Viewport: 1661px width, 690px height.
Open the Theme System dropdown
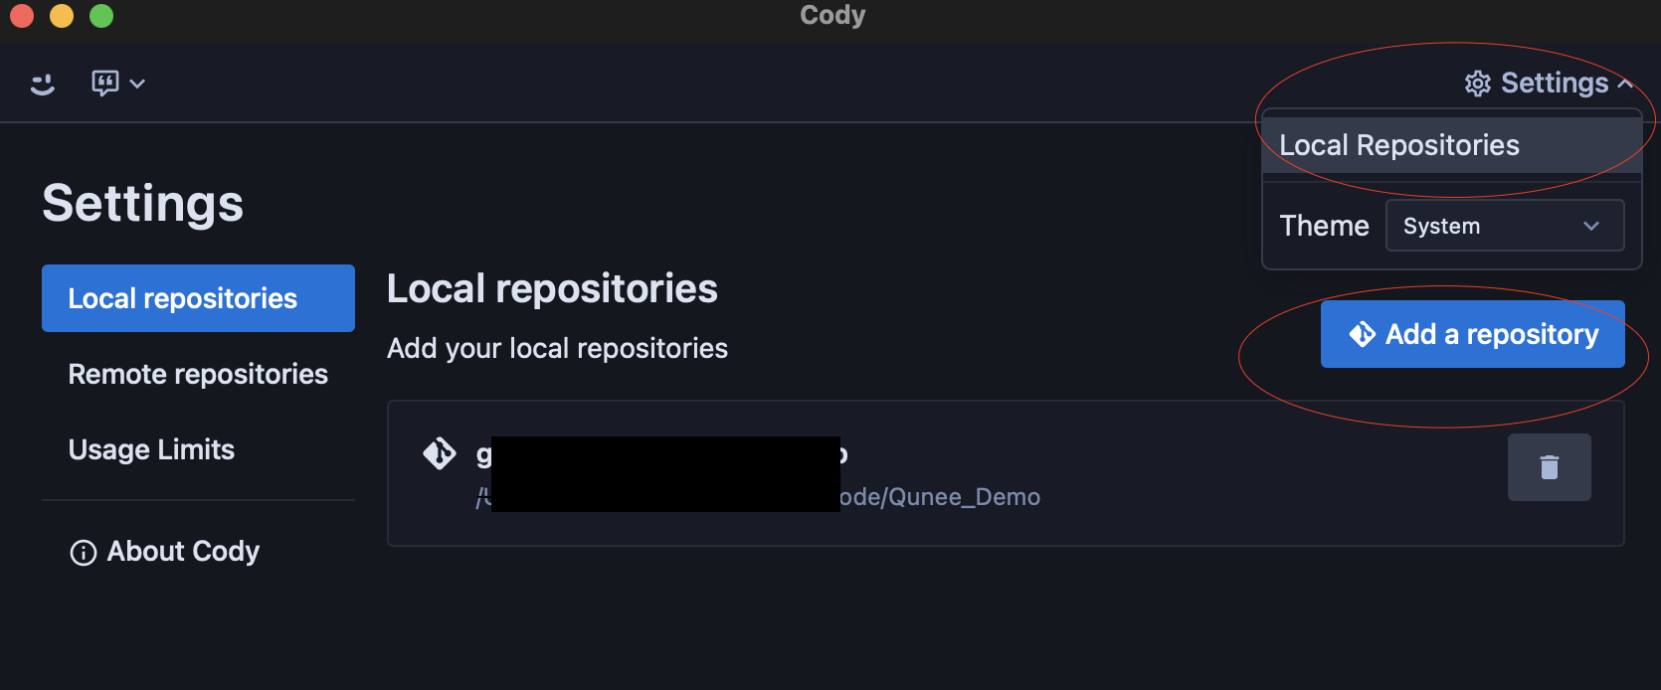coord(1505,226)
